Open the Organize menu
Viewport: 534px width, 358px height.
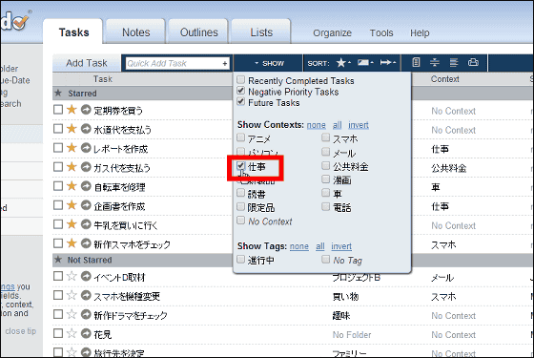point(332,33)
